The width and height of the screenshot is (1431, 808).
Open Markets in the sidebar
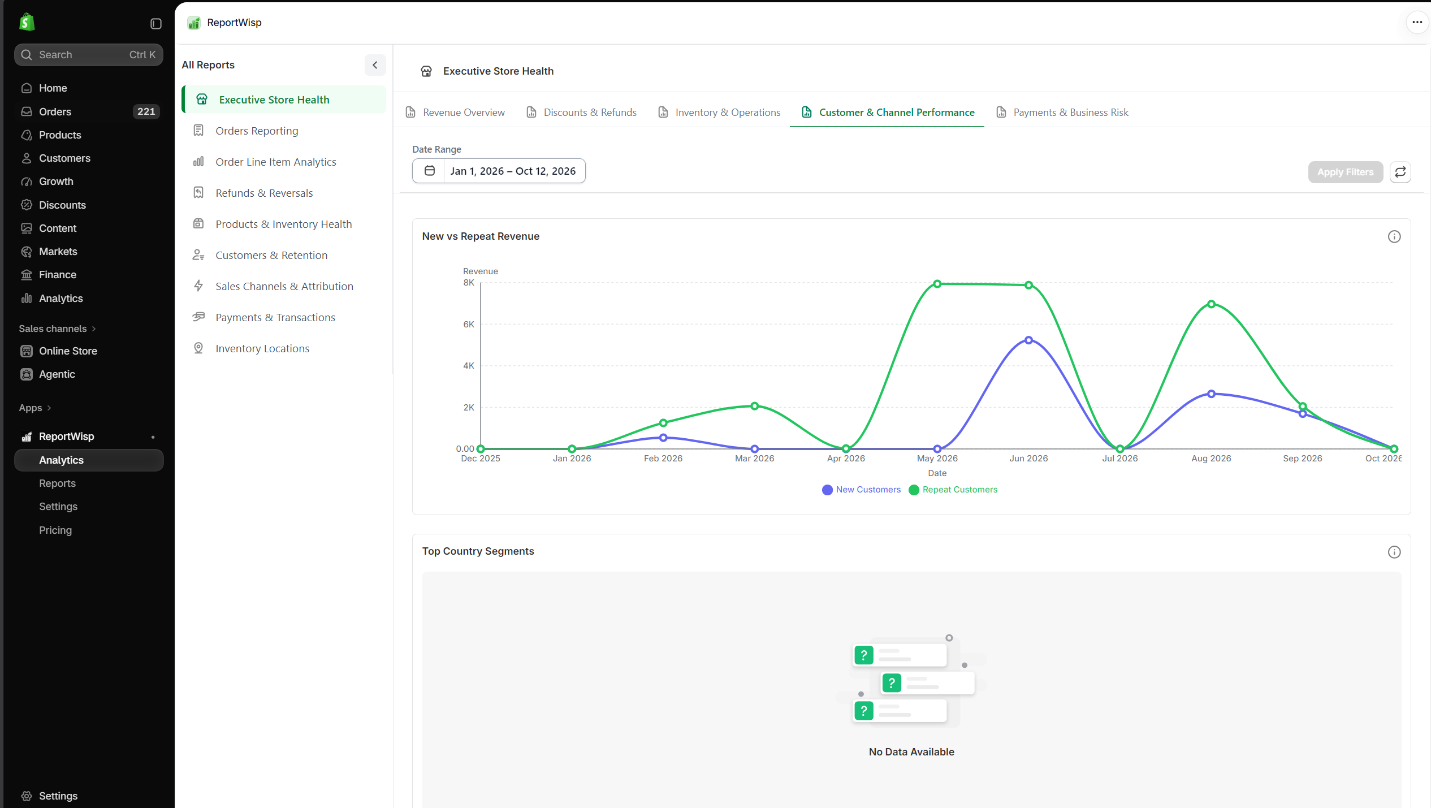pyautogui.click(x=89, y=252)
